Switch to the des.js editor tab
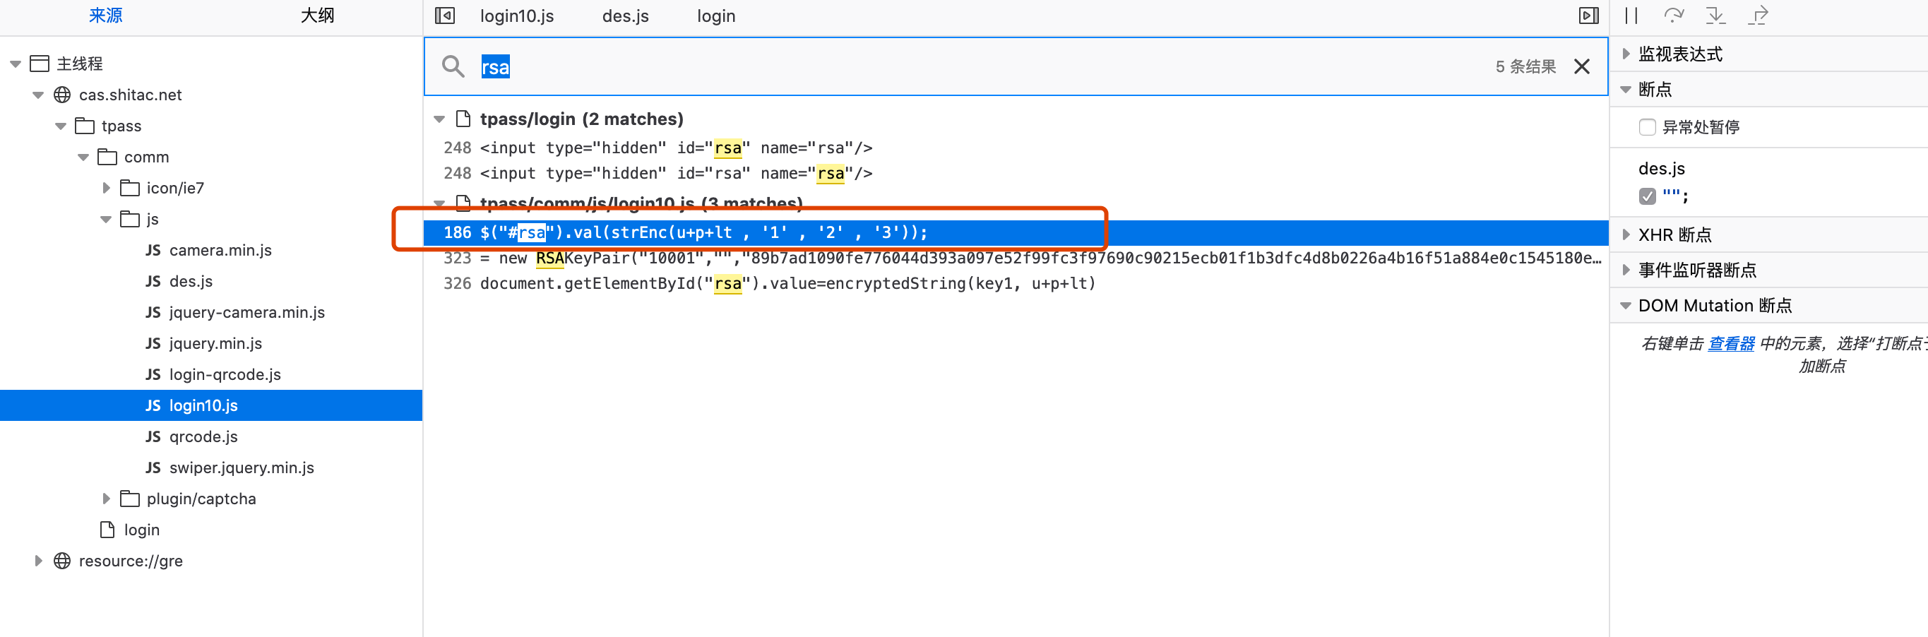Viewport: 1928px width, 637px height. pyautogui.click(x=625, y=16)
